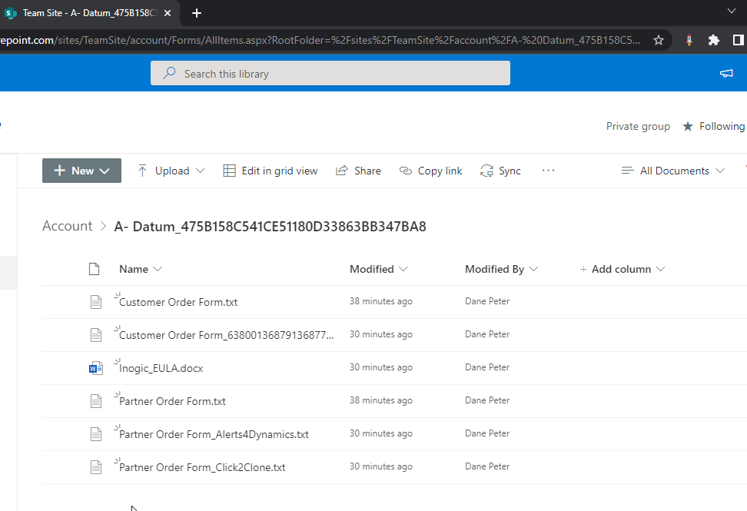The width and height of the screenshot is (747, 511).
Task: Open the New dropdown button
Action: point(81,171)
